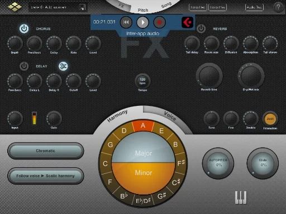Toggle Chorus power button
Screen dimensions: 286x214
(x=24, y=28)
